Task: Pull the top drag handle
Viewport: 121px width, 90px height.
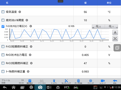Action: pos(60,1)
